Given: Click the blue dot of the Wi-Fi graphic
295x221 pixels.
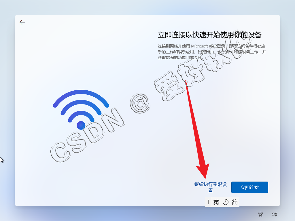Looking at the screenshot, I should click(81, 125).
